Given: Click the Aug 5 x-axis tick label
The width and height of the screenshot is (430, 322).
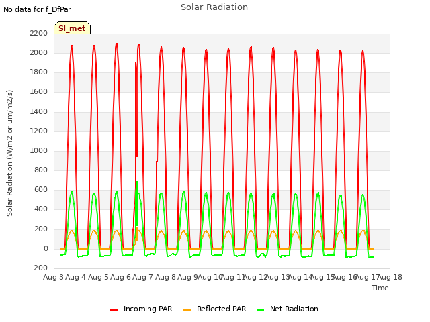Looking at the screenshot, I should point(98,277).
